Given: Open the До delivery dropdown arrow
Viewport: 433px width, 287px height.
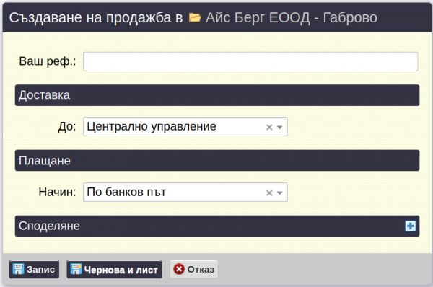Looking at the screenshot, I should (x=280, y=128).
